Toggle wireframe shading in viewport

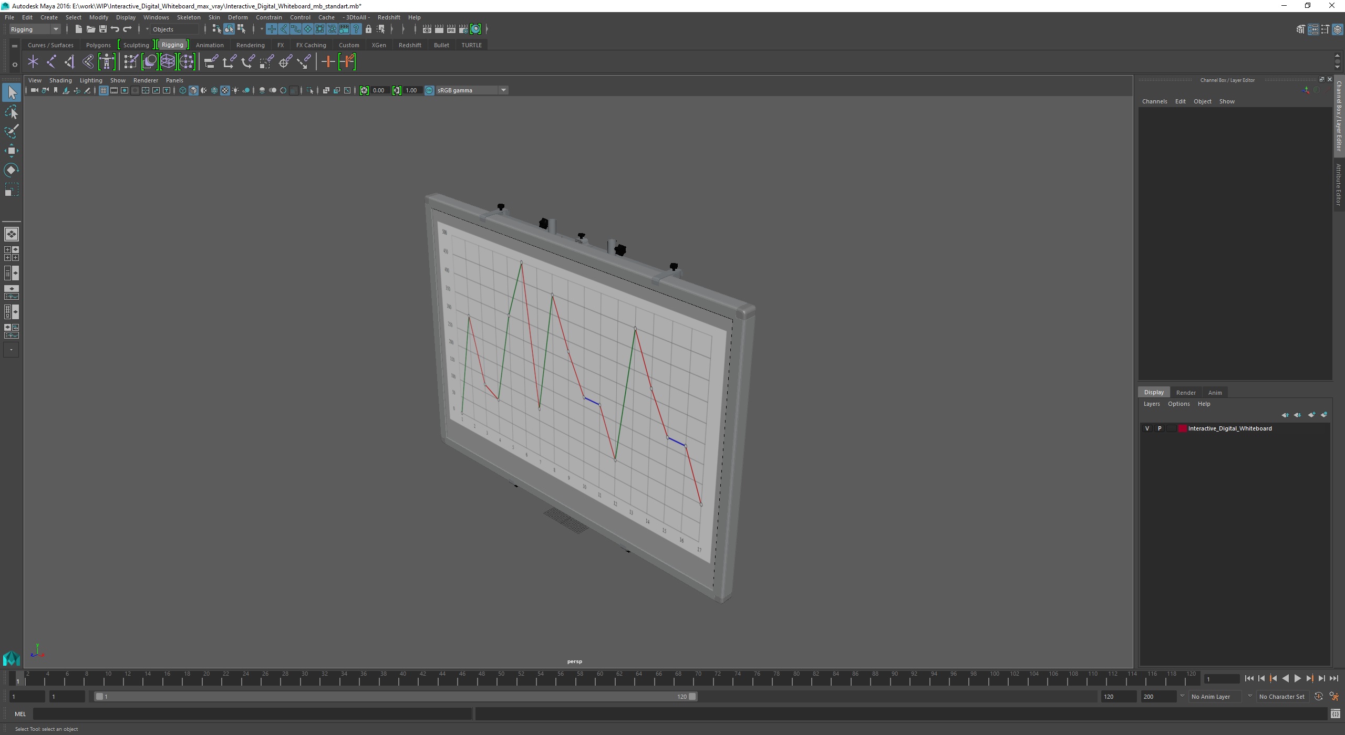pos(183,90)
